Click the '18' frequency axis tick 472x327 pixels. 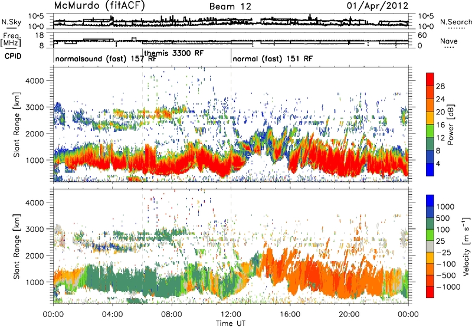(x=40, y=35)
